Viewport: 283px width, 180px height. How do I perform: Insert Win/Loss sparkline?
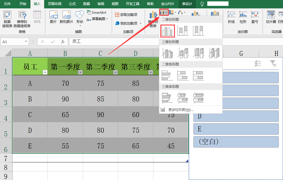point(255,17)
